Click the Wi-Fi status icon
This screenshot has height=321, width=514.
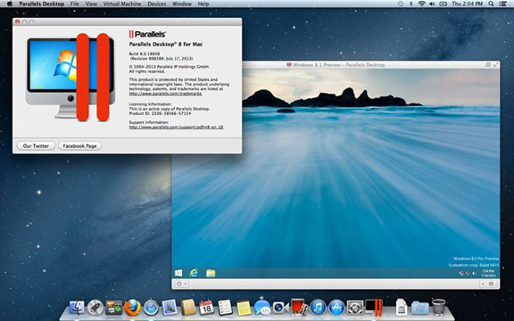pos(421,4)
